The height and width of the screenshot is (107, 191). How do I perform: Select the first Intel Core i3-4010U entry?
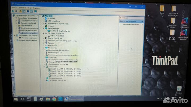66,69
